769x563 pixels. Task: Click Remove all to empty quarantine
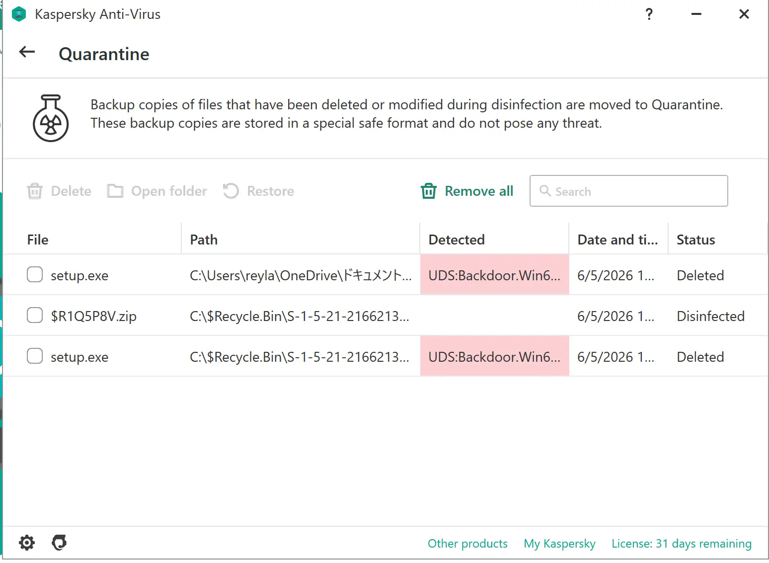point(467,191)
